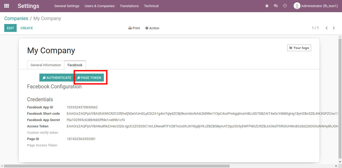The height and width of the screenshot is (168, 342).
Task: Click the Administrator avatar image
Action: tap(297, 6)
